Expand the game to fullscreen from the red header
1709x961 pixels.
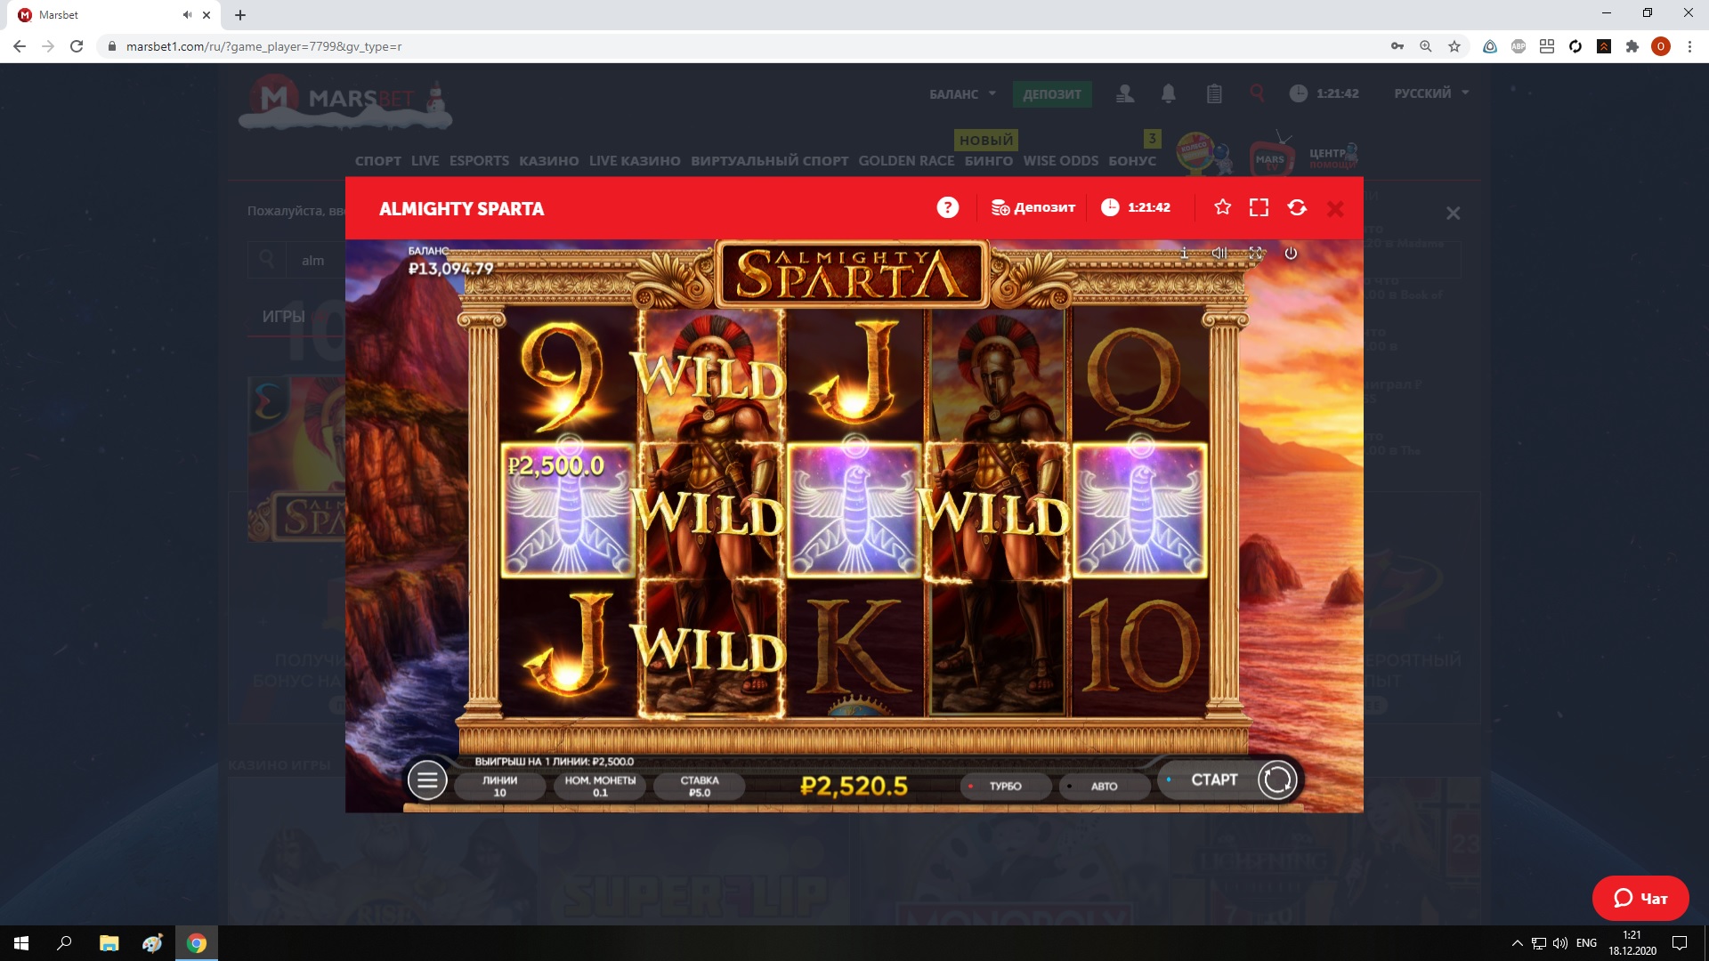click(x=1259, y=207)
